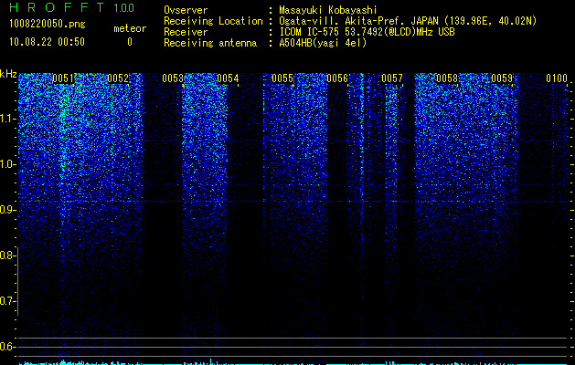The height and width of the screenshot is (365, 575).
Task: Click the ICOM IC-575 receiver text
Action: [367, 32]
